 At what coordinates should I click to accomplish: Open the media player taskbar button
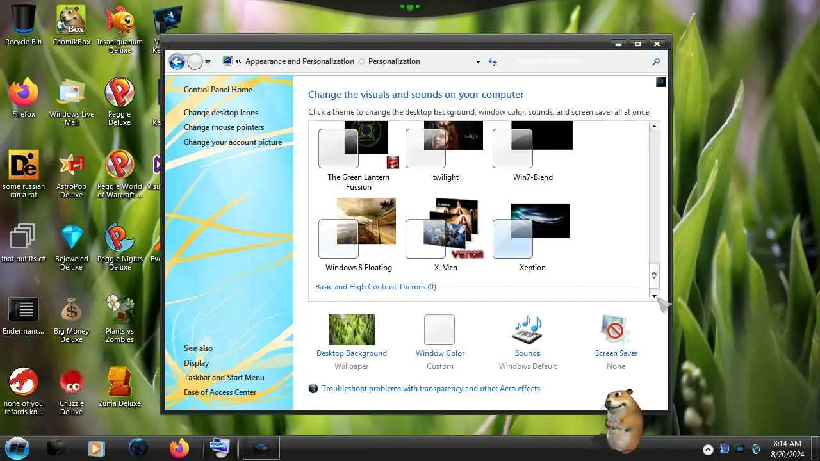(96, 448)
